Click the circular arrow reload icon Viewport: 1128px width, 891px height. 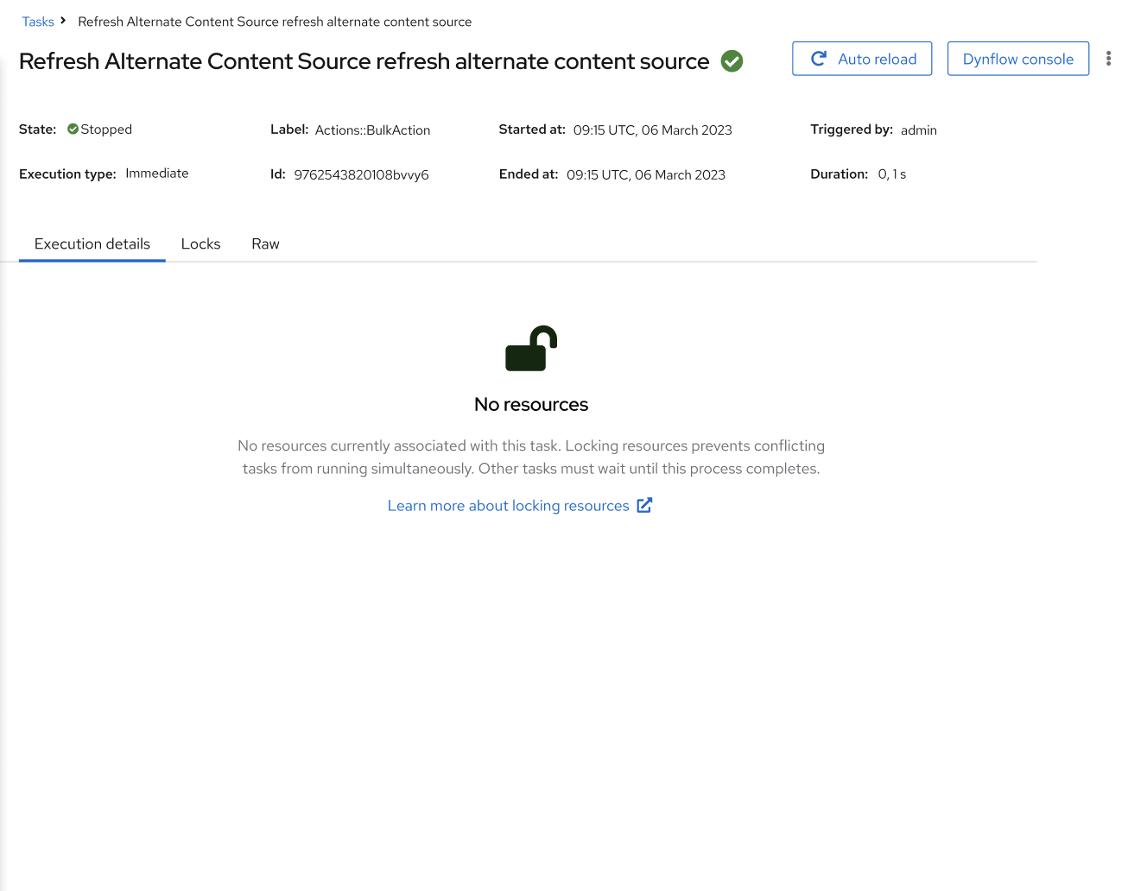click(819, 59)
